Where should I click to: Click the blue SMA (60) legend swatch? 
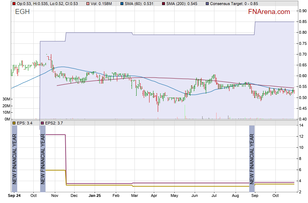(122, 4)
